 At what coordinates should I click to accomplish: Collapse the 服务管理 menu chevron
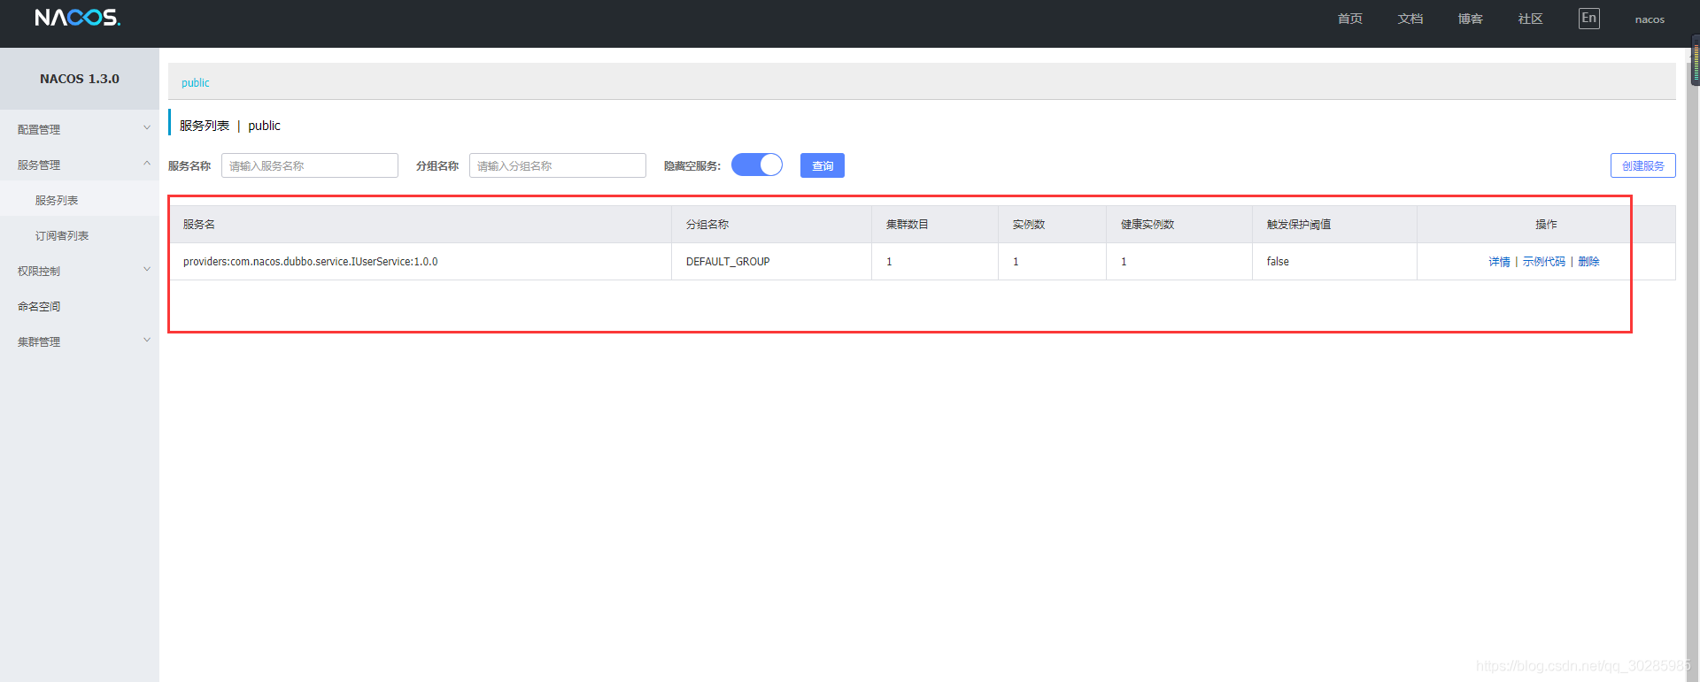point(147,164)
